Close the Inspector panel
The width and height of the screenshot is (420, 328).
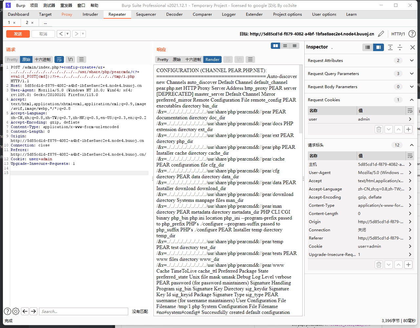(x=412, y=47)
